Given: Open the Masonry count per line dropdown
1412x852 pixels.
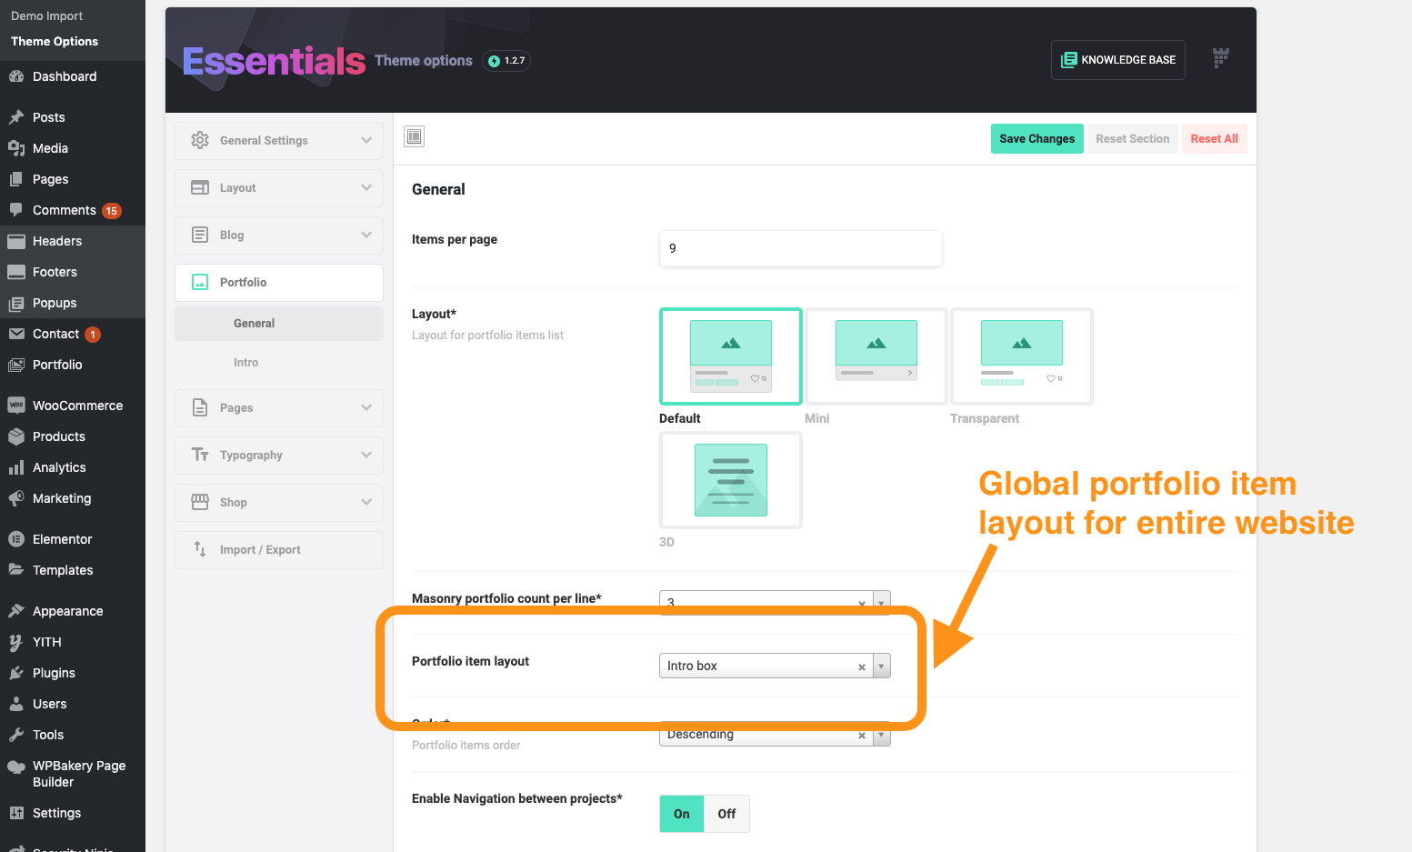Looking at the screenshot, I should [775, 602].
